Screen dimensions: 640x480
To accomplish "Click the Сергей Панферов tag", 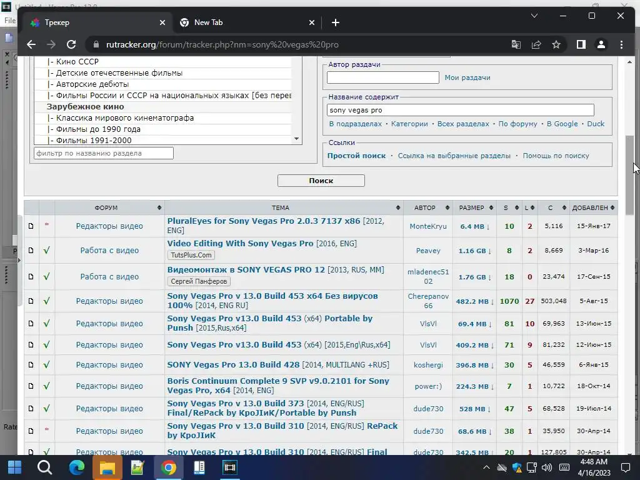I will [x=199, y=281].
